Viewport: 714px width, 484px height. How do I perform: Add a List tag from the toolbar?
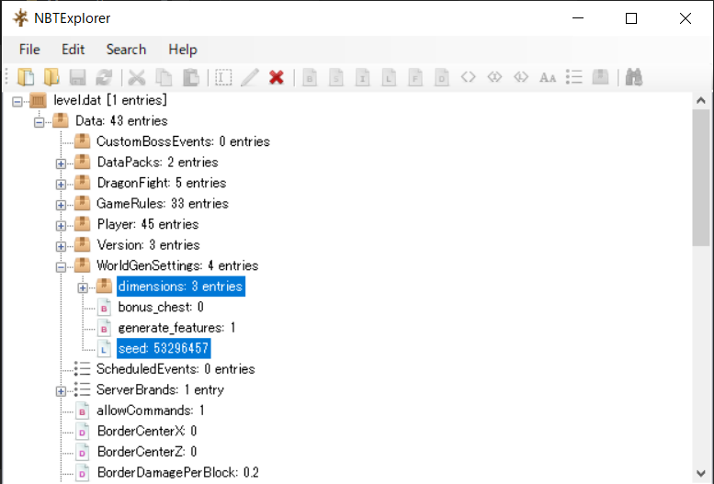574,77
